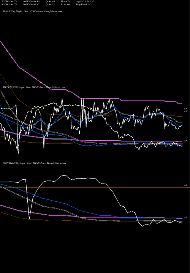Click the Day Vol: 0 M label

coord(83,5)
